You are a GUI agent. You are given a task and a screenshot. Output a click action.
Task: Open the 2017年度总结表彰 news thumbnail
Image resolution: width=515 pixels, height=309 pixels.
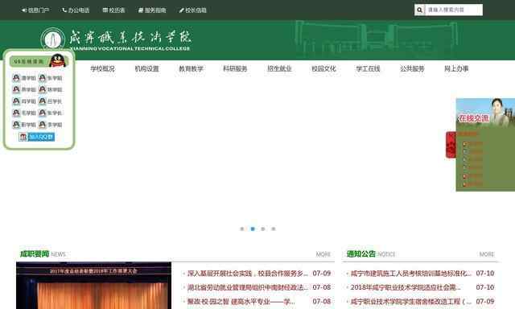pos(93,286)
